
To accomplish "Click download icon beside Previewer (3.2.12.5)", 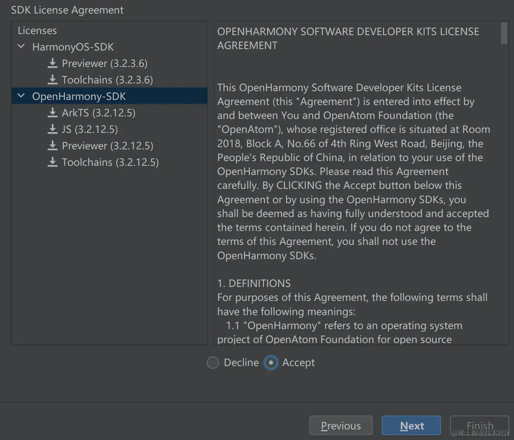I will point(53,146).
